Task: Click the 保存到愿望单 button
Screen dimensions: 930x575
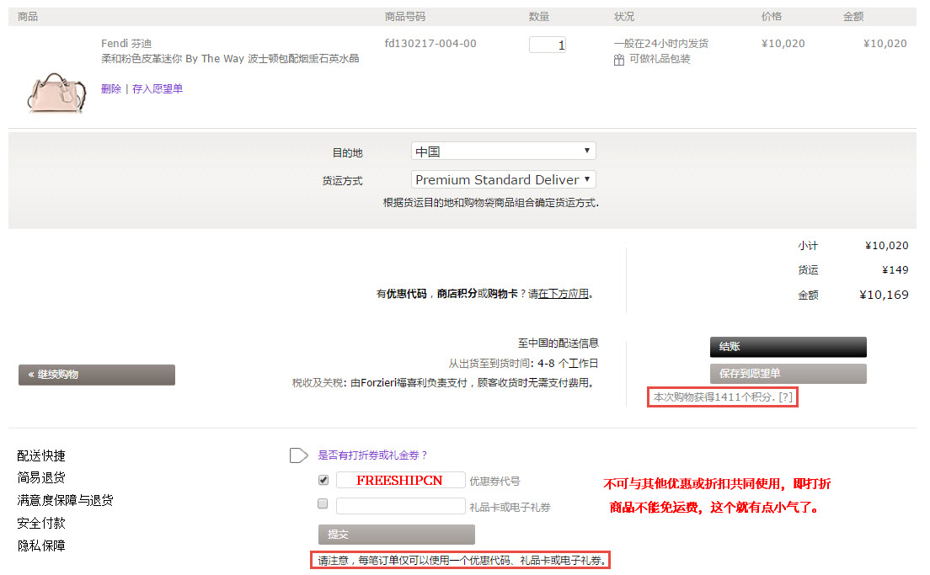Action: pos(788,374)
